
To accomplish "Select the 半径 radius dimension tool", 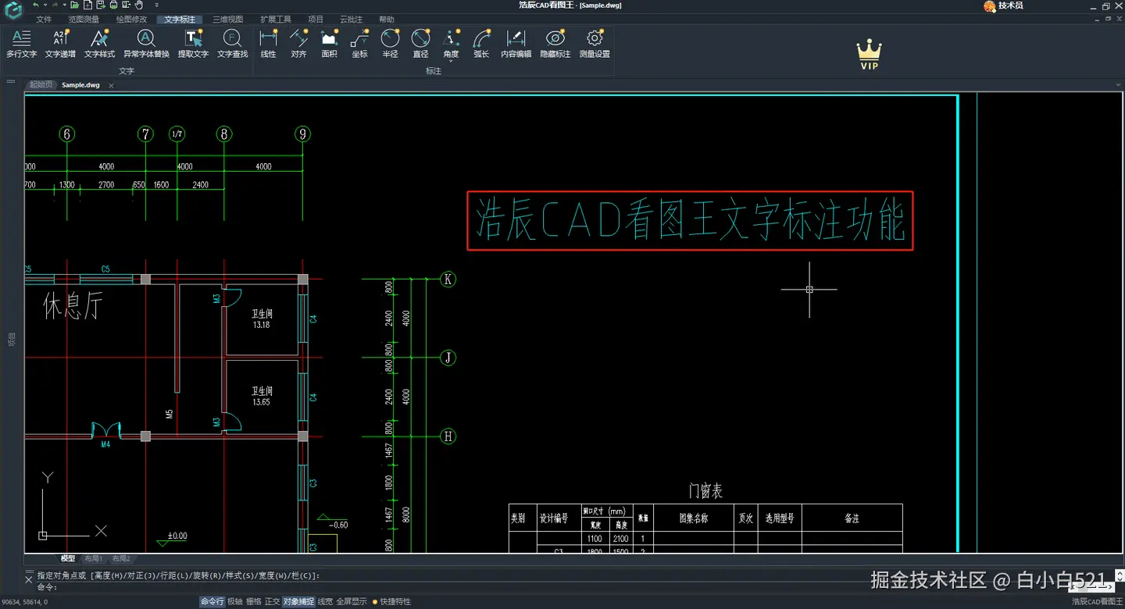I will point(390,44).
